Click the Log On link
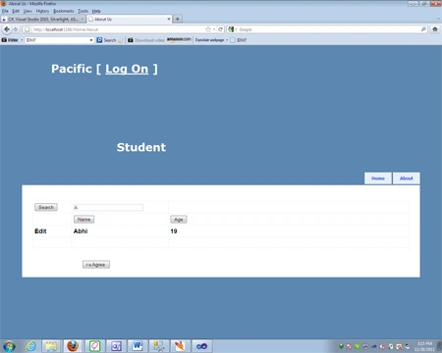This screenshot has height=353, width=442. (x=127, y=69)
